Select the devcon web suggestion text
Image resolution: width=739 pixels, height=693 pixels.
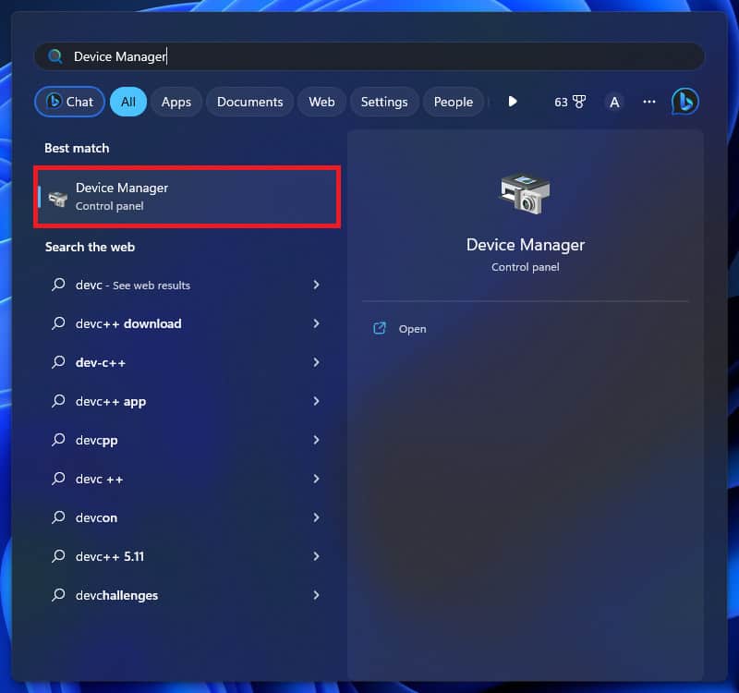coord(96,517)
